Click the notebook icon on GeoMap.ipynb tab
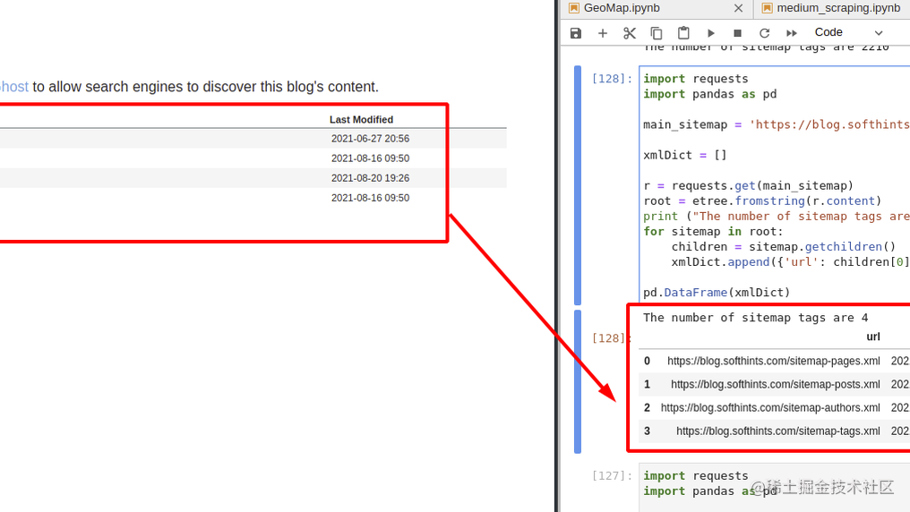910x512 pixels. [x=574, y=8]
